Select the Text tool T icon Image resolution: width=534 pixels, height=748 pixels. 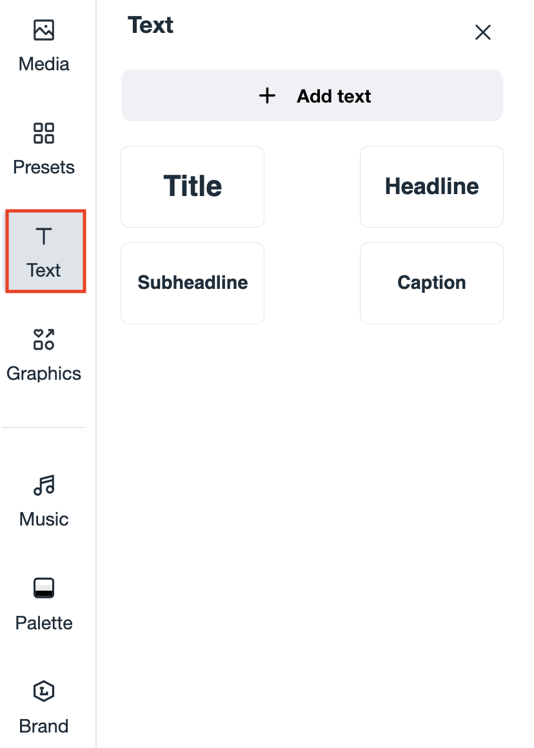click(x=44, y=237)
